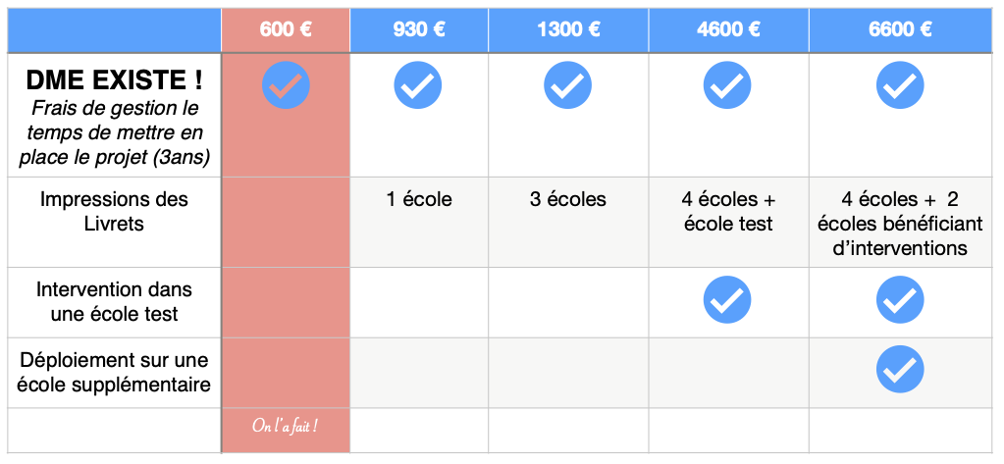
Task: Click "Déploiement sur une école supplémentaire" label
Action: 114,373
